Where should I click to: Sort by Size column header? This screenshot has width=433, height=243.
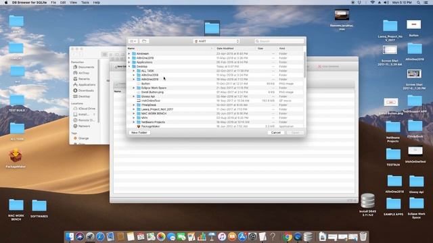tap(267, 49)
